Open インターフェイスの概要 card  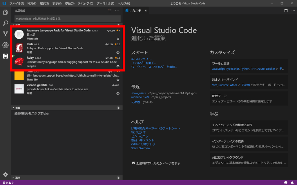[x=249, y=144]
